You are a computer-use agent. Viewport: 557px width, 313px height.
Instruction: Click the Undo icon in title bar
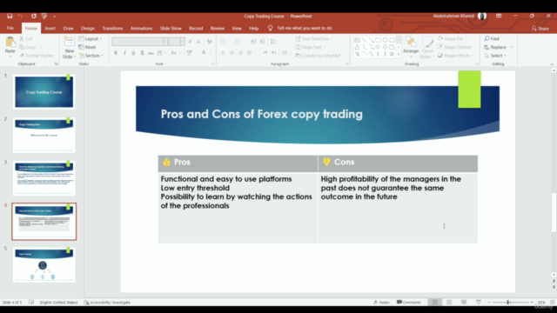[20, 16]
